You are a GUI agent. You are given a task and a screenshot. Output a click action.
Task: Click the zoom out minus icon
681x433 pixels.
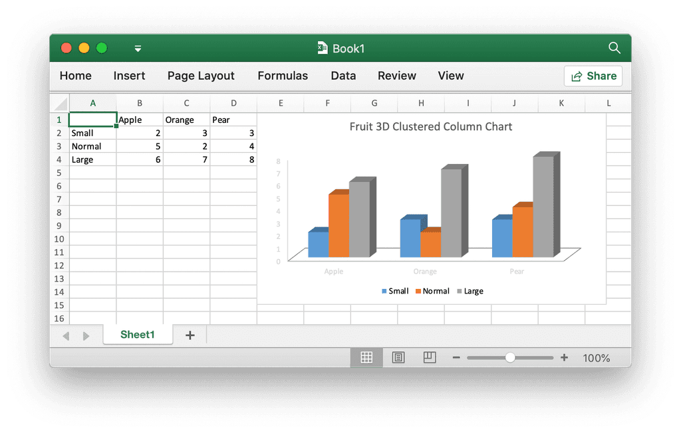click(x=456, y=357)
